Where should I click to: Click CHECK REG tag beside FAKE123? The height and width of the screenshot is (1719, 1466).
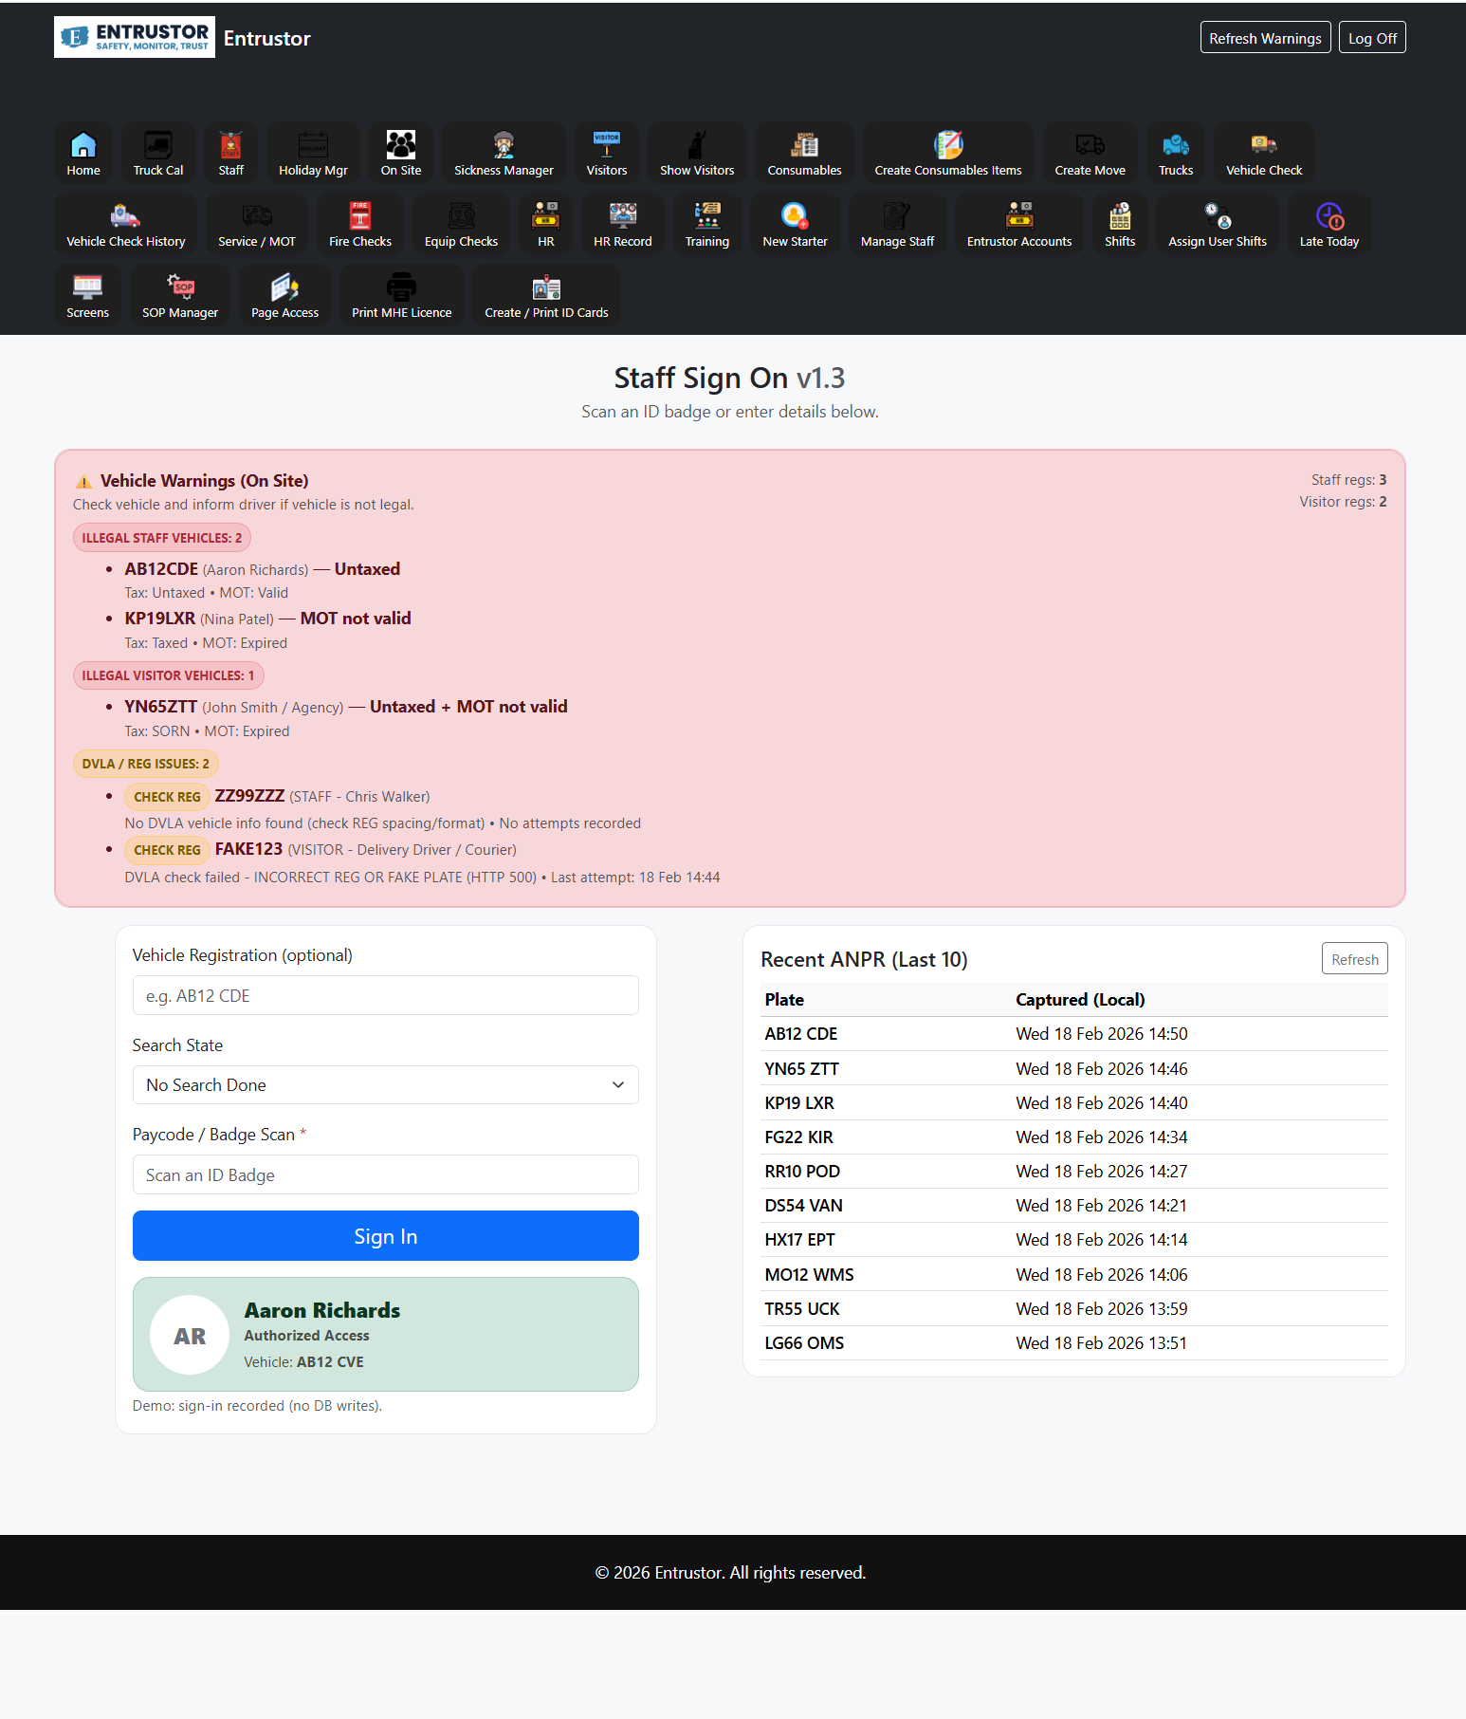pyautogui.click(x=167, y=850)
